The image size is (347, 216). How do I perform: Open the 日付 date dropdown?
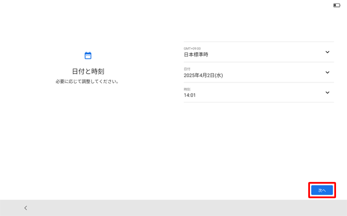point(259,73)
